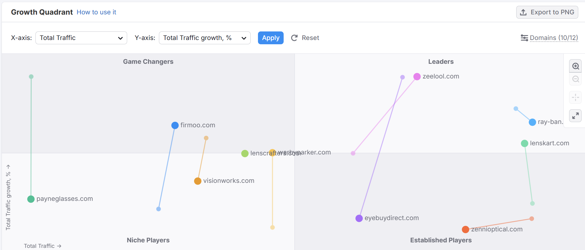Select the lenscrafters.com green data point
This screenshot has width=585, height=250.
245,154
